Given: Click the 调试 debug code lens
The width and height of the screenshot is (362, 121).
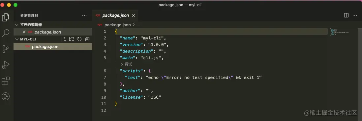Looking at the screenshot, I should [126, 64].
